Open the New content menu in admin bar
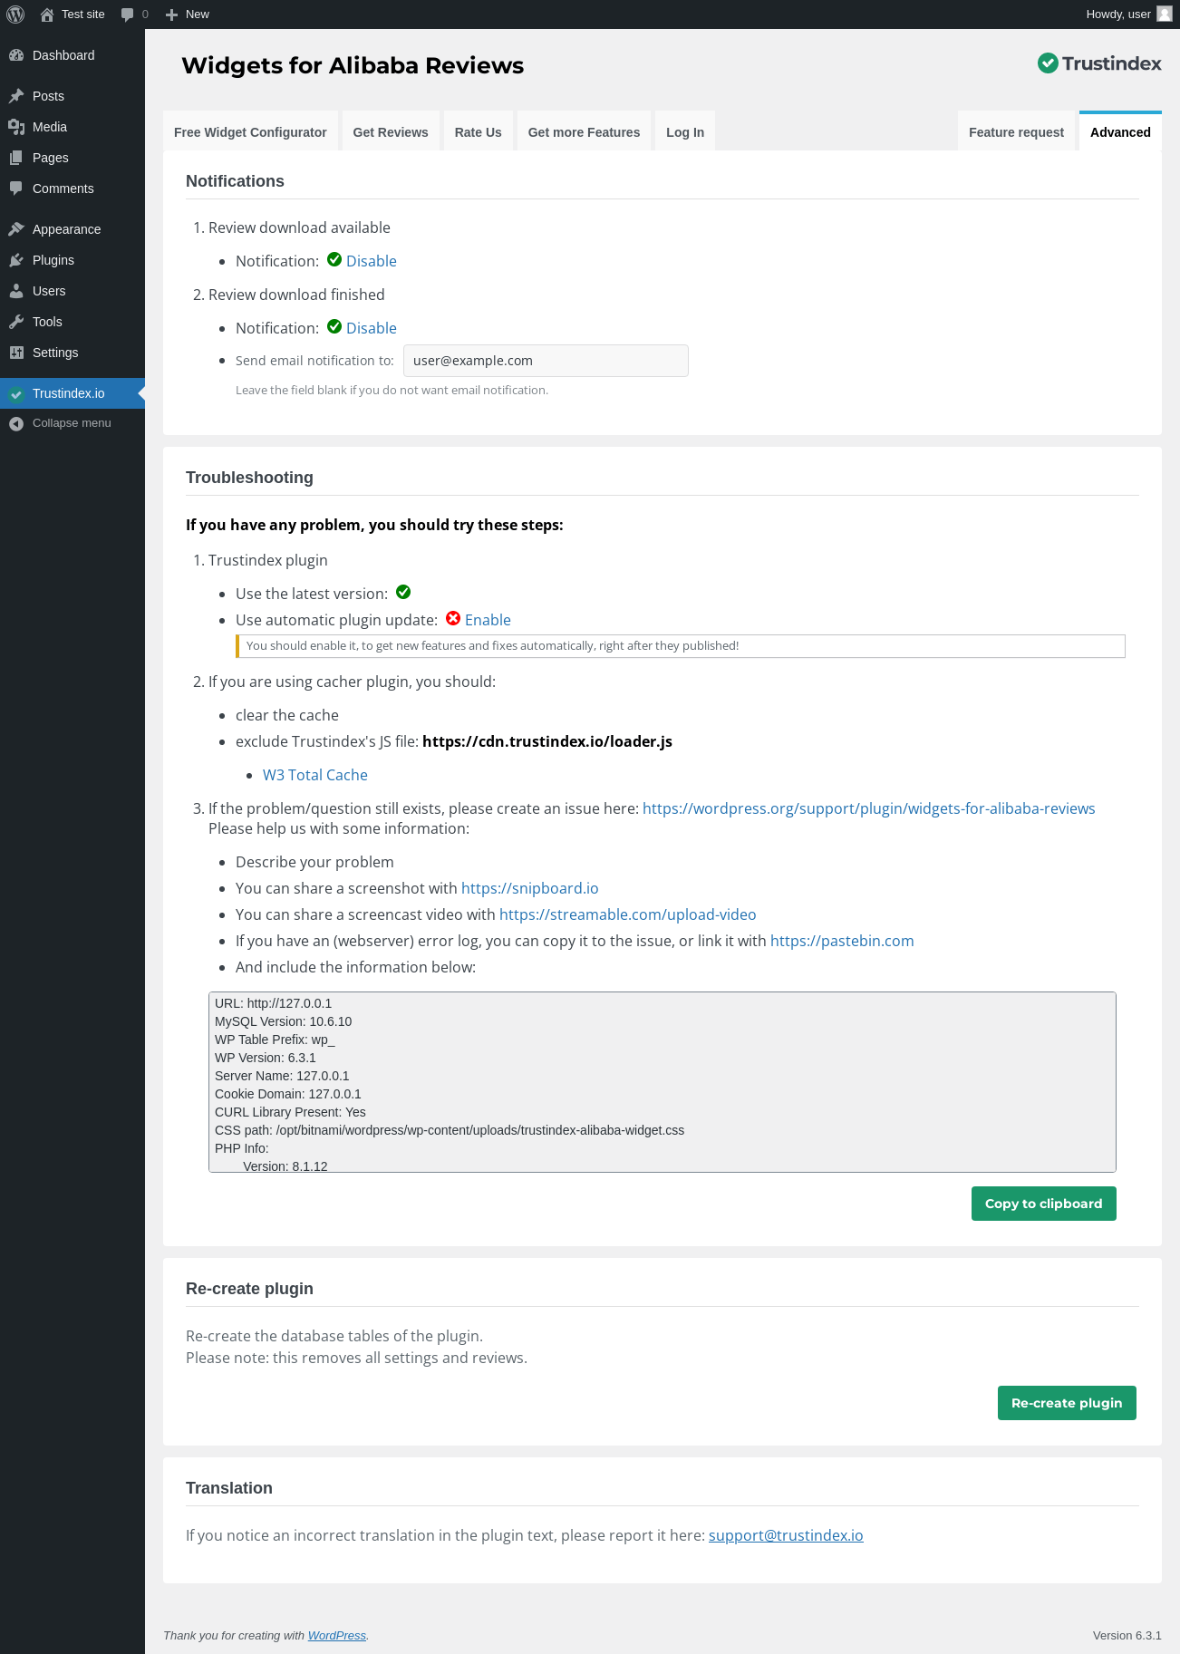Viewport: 1180px width, 1654px height. click(188, 15)
